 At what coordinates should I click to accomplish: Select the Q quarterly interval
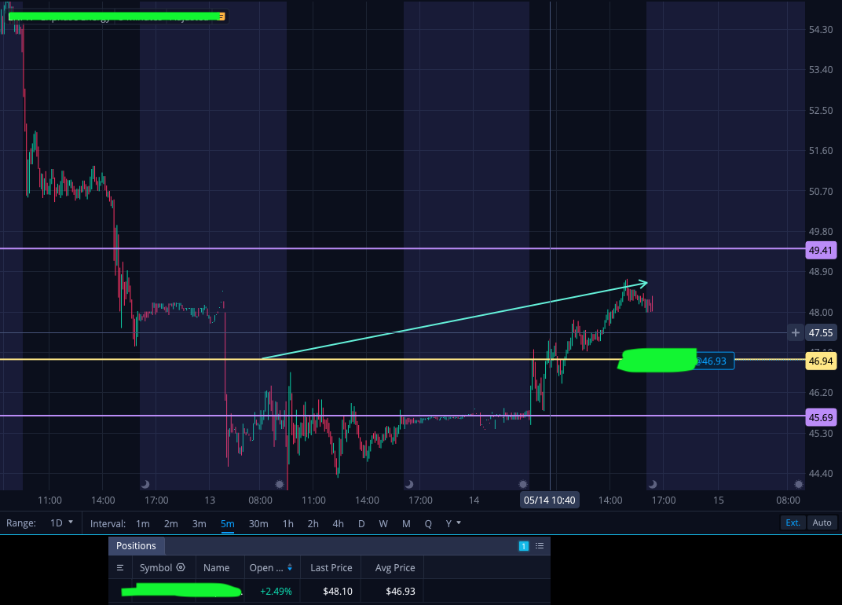tap(428, 524)
